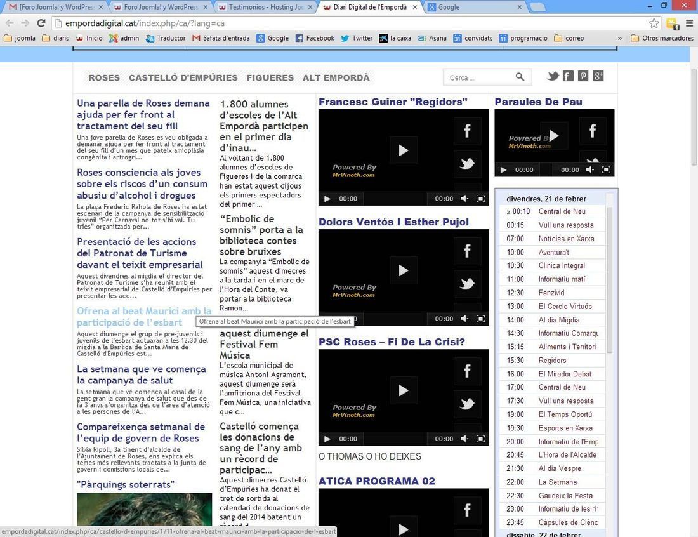Mute the Francesc Guiner video
Screen dimensions: 698x537
coord(464,199)
